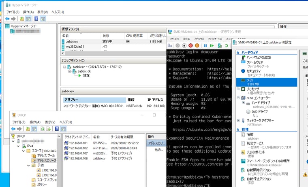Open セキュリティ settings item
The height and width of the screenshot is (187, 308).
tap(254, 71)
